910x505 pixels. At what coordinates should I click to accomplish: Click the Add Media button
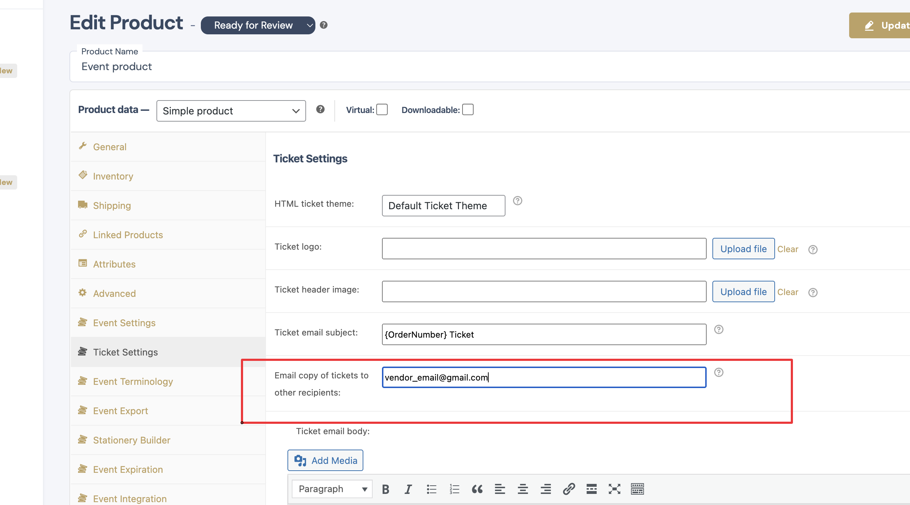(x=325, y=460)
